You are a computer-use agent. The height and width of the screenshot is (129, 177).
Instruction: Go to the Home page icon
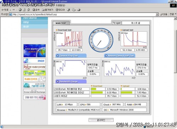pos(28,10)
